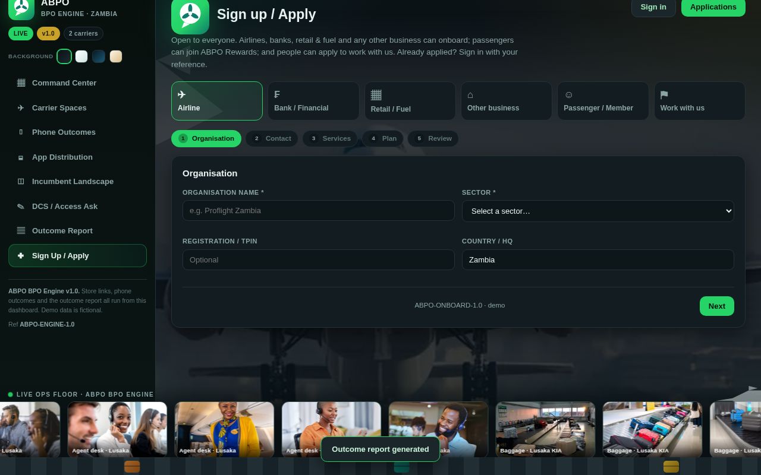
Task: Select the white background swatch
Action: coord(81,56)
